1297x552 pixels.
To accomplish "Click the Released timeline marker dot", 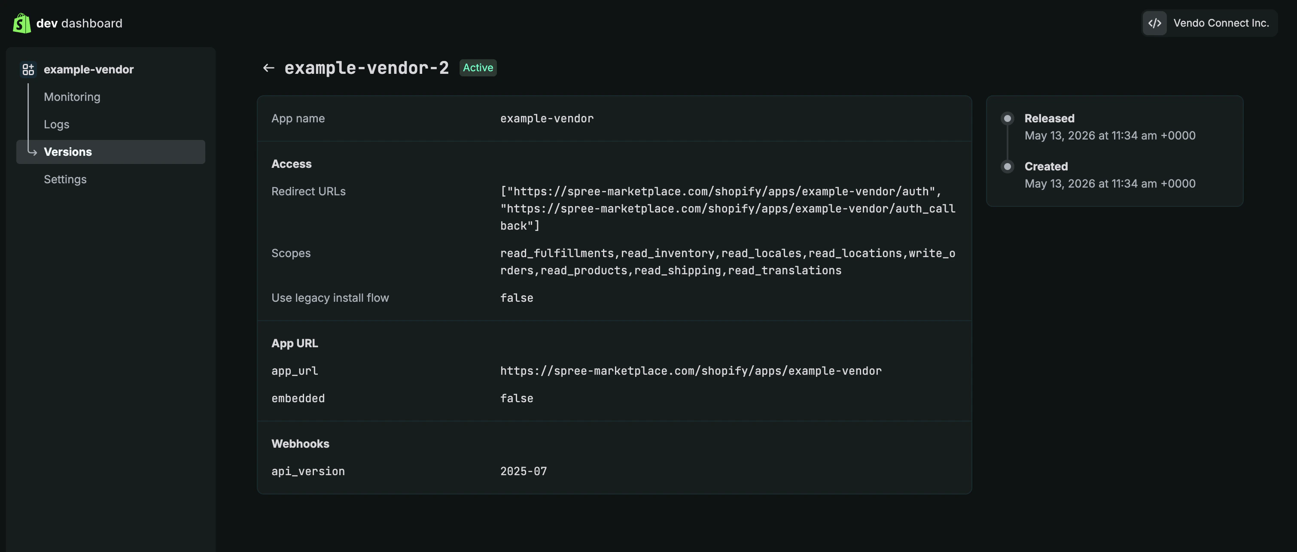I will [x=1008, y=119].
